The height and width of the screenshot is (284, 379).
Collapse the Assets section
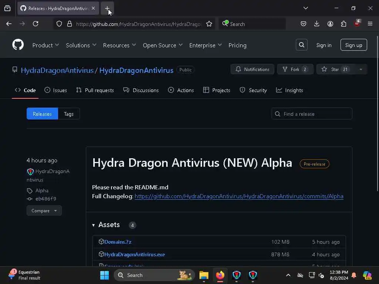106,225
